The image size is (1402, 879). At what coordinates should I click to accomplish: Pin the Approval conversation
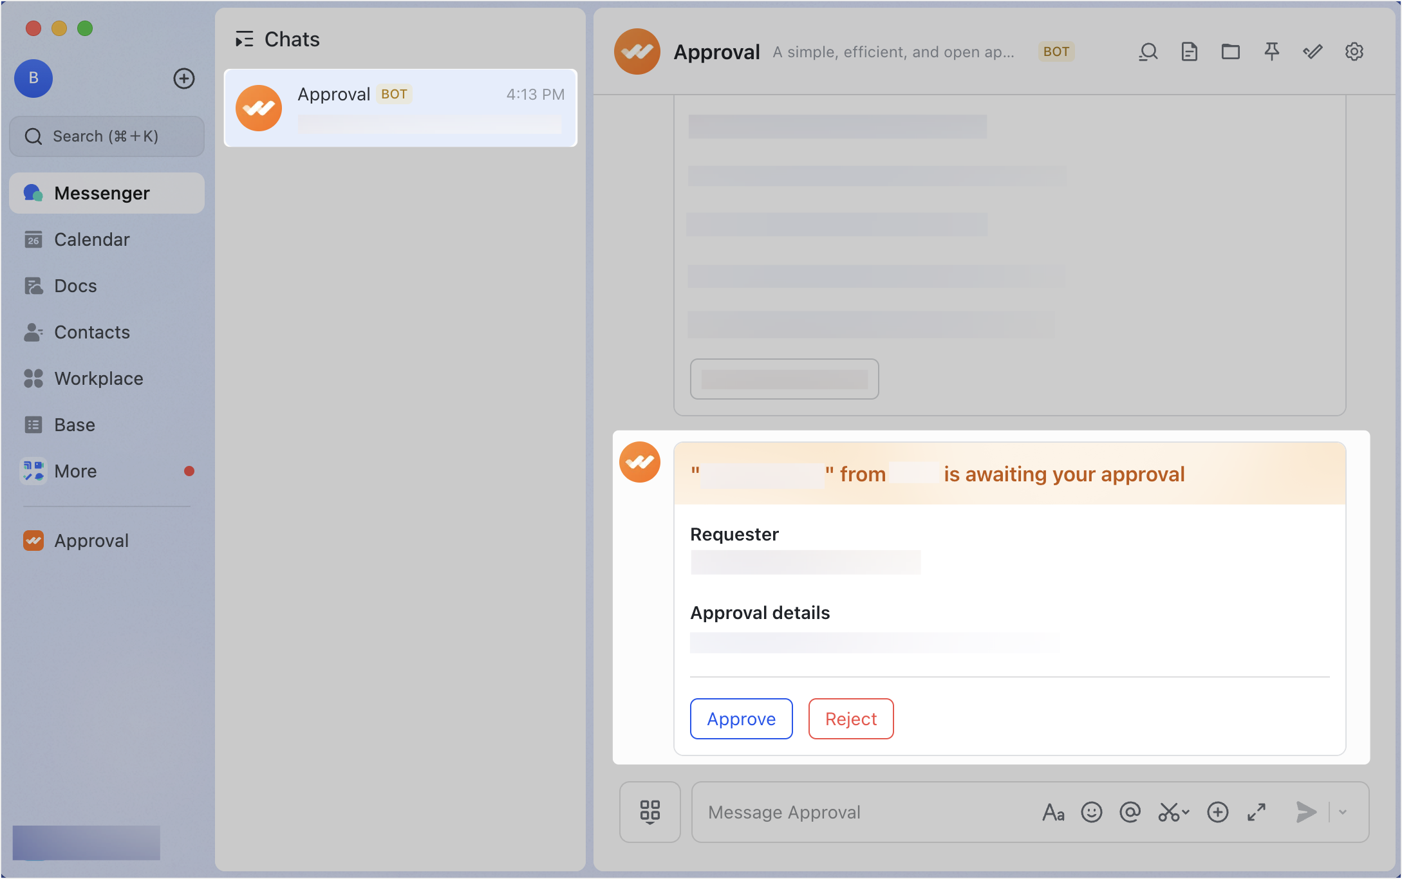click(x=1271, y=51)
